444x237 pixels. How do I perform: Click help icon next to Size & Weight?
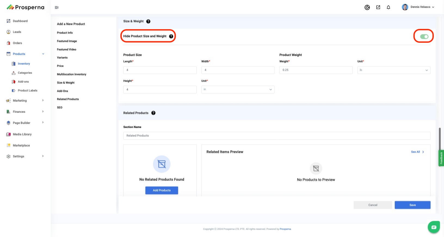[x=148, y=21]
